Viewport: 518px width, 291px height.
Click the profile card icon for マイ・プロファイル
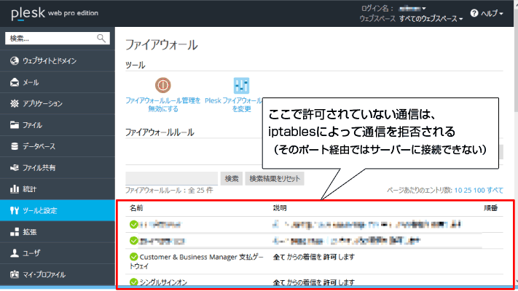[14, 274]
